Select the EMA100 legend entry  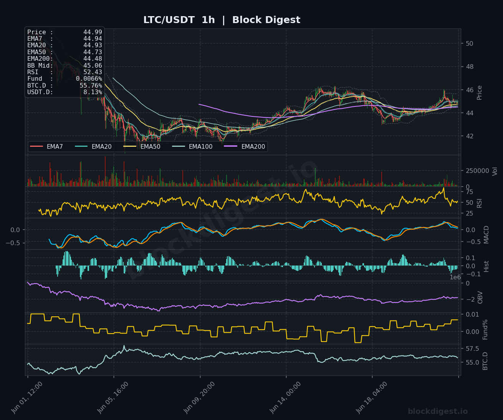(192, 147)
